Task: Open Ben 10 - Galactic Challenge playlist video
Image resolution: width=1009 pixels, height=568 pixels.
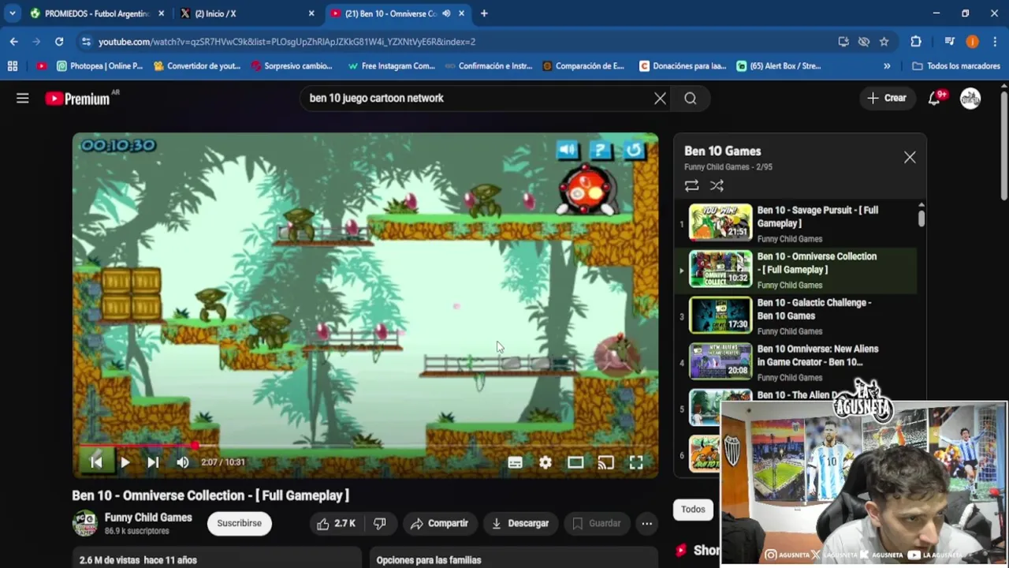Action: tap(796, 316)
